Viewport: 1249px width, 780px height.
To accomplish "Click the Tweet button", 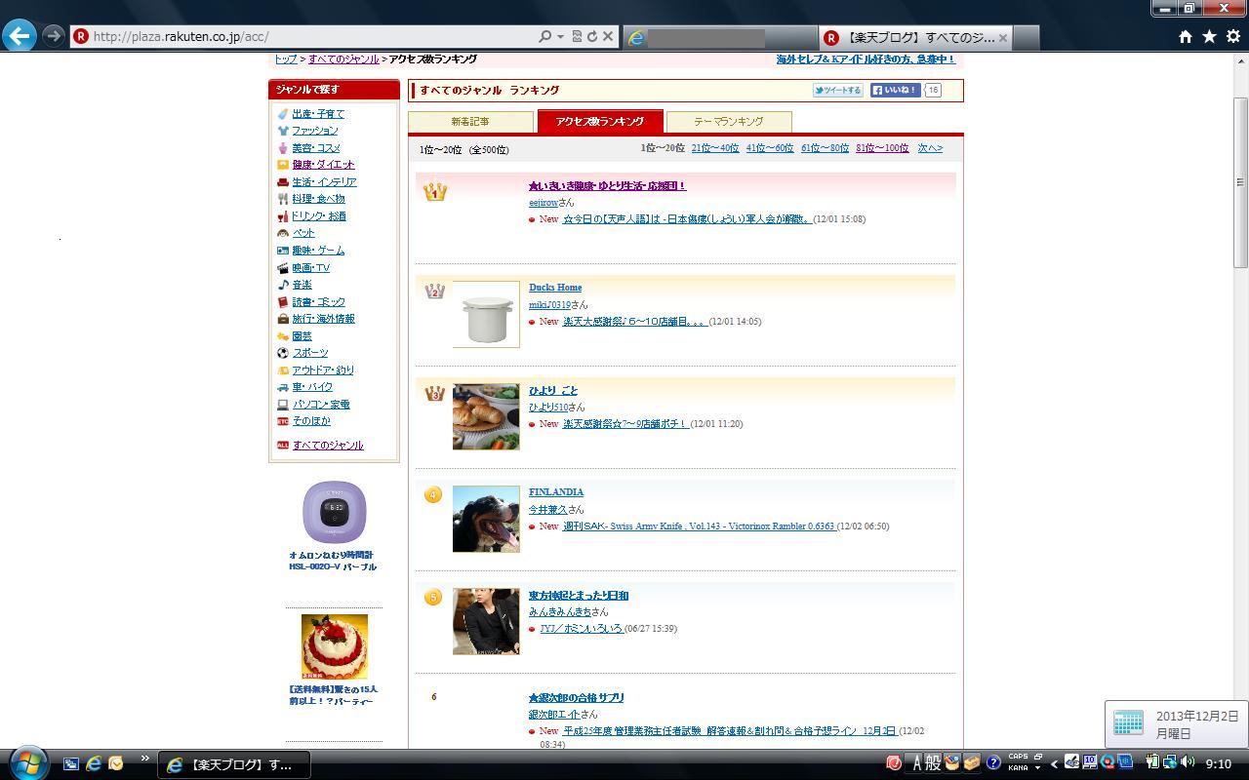I will pyautogui.click(x=837, y=91).
